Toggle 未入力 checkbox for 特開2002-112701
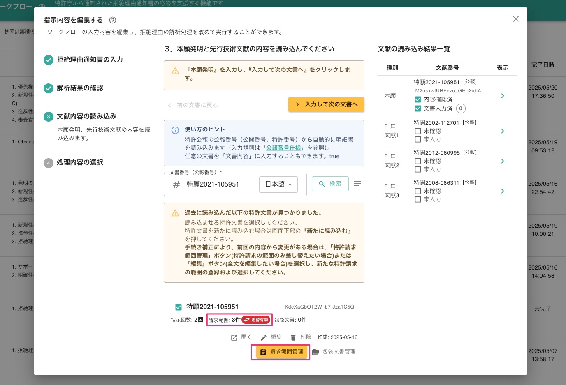 (418, 139)
